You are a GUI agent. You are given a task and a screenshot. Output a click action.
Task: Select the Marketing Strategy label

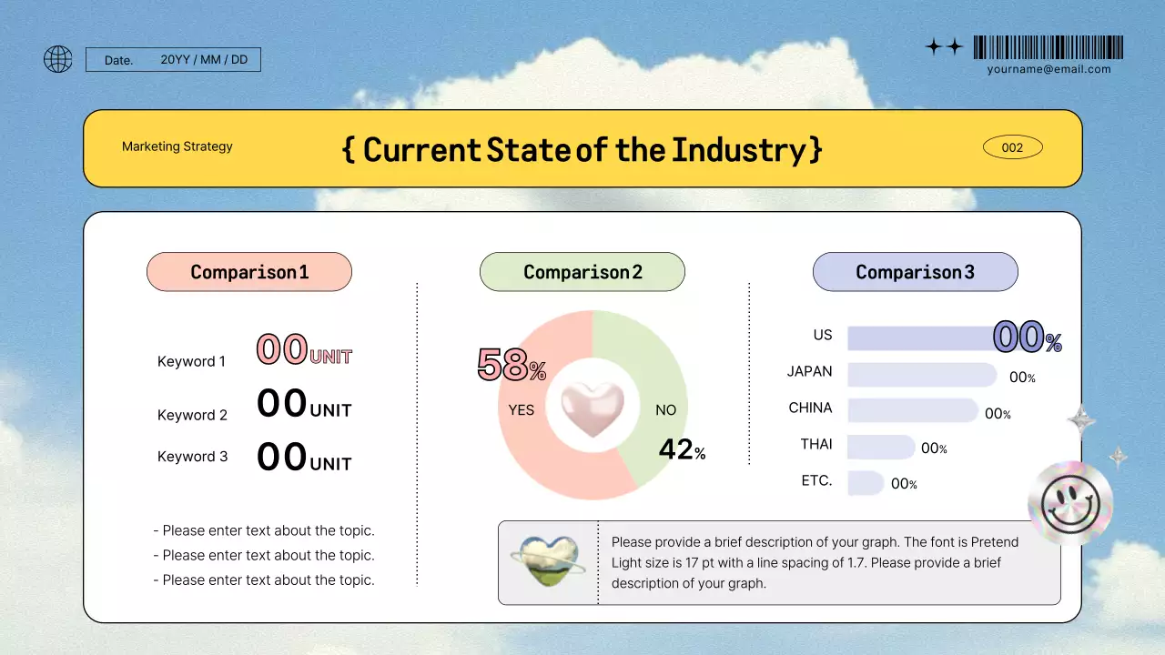[177, 146]
